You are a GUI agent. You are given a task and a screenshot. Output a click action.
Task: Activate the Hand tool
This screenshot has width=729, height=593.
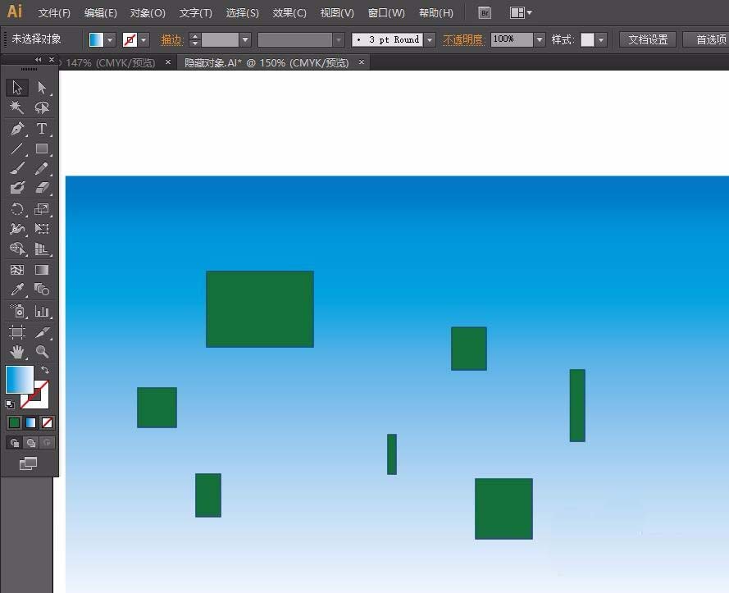pos(17,352)
